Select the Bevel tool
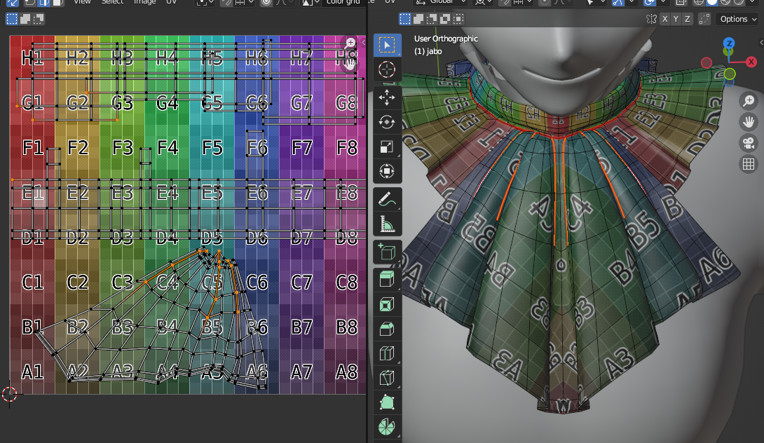Image resolution: width=764 pixels, height=443 pixels. [387, 329]
